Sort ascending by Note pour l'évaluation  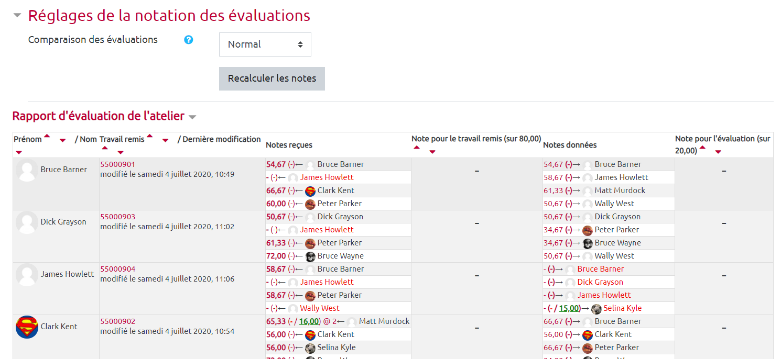pos(702,148)
